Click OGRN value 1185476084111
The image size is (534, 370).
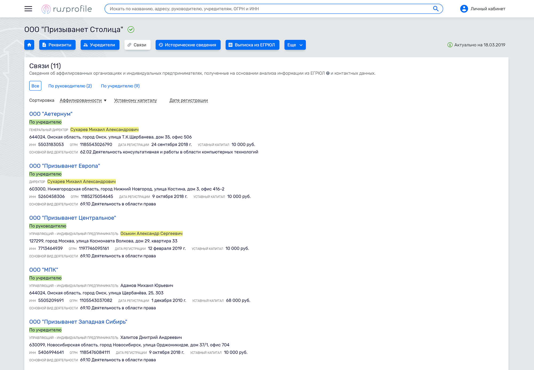tap(95, 352)
